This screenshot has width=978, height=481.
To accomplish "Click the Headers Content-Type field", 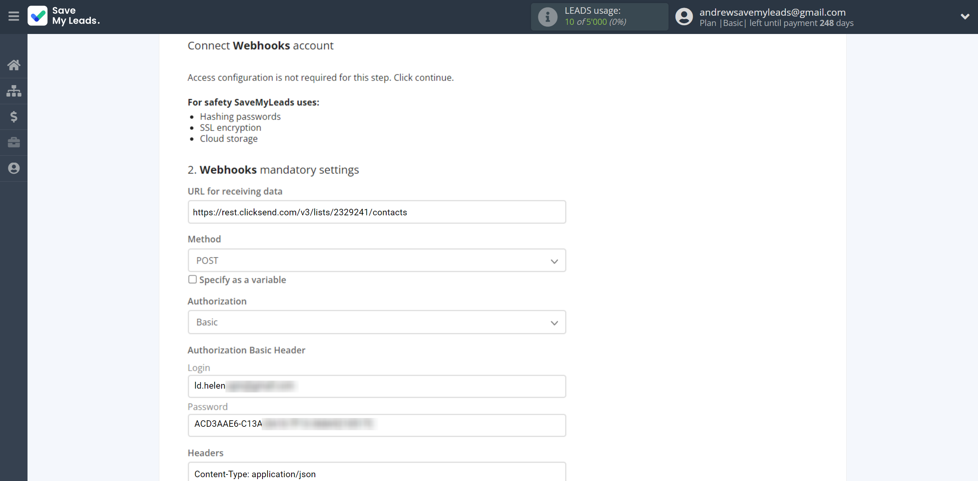I will click(x=377, y=472).
